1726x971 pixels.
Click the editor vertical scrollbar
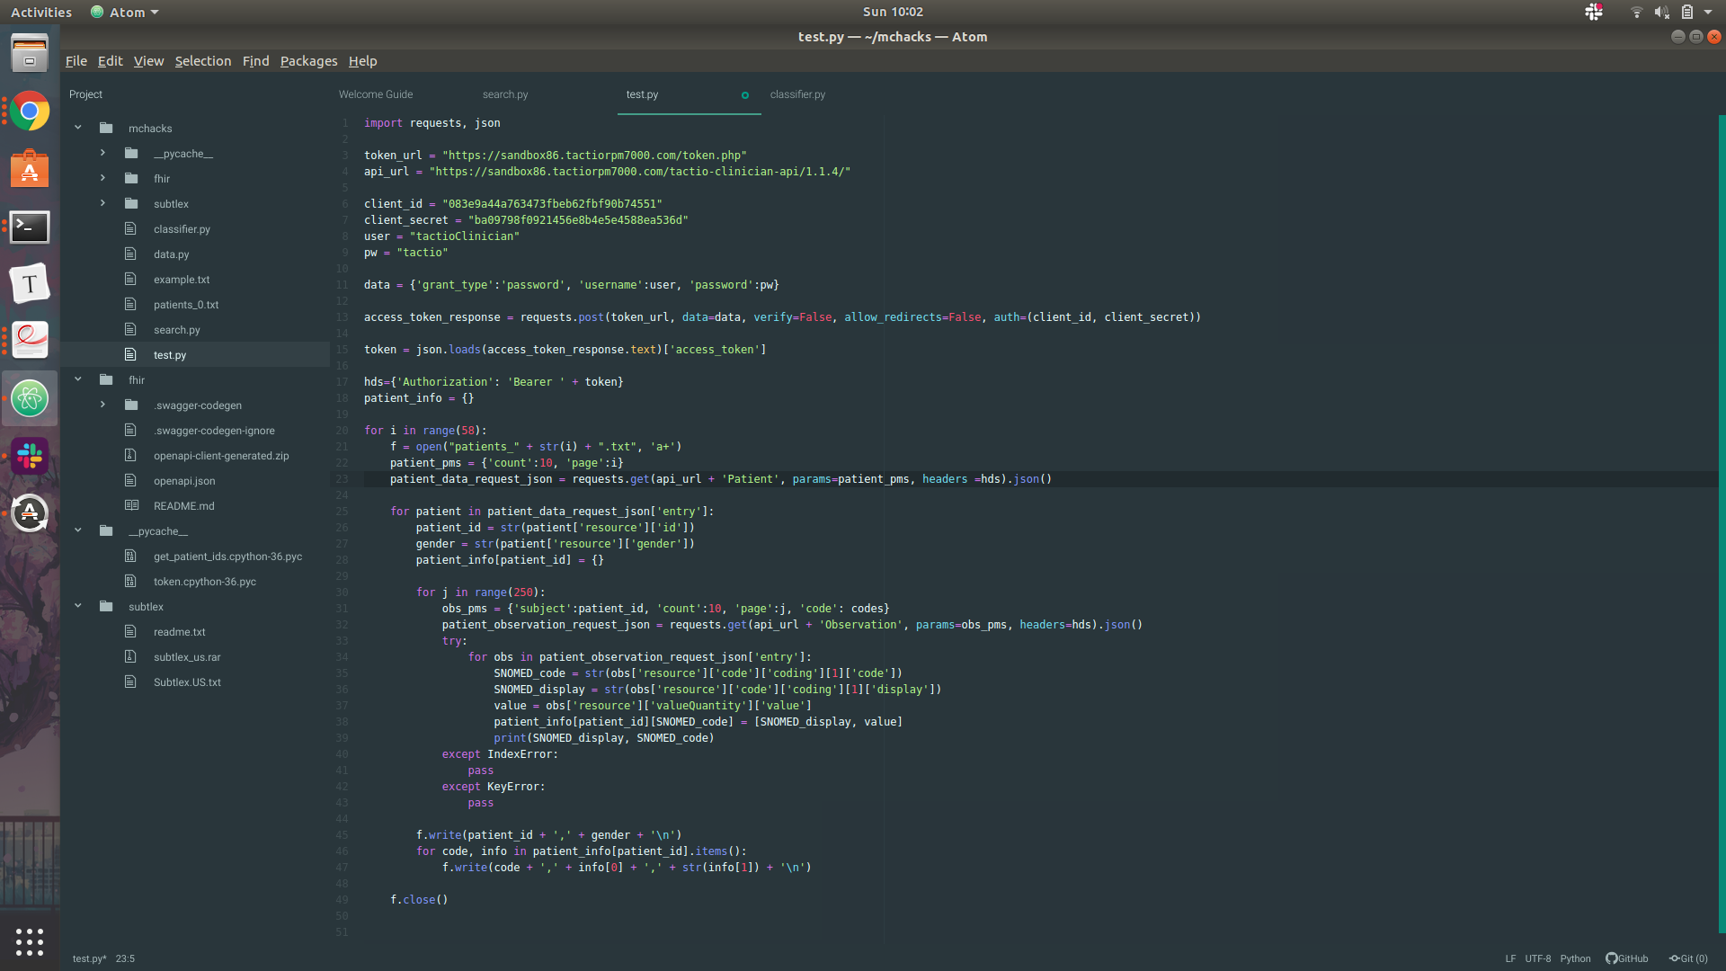click(1722, 521)
